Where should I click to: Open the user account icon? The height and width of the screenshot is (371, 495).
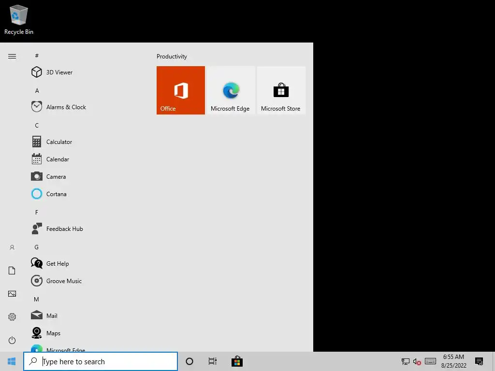[12, 247]
